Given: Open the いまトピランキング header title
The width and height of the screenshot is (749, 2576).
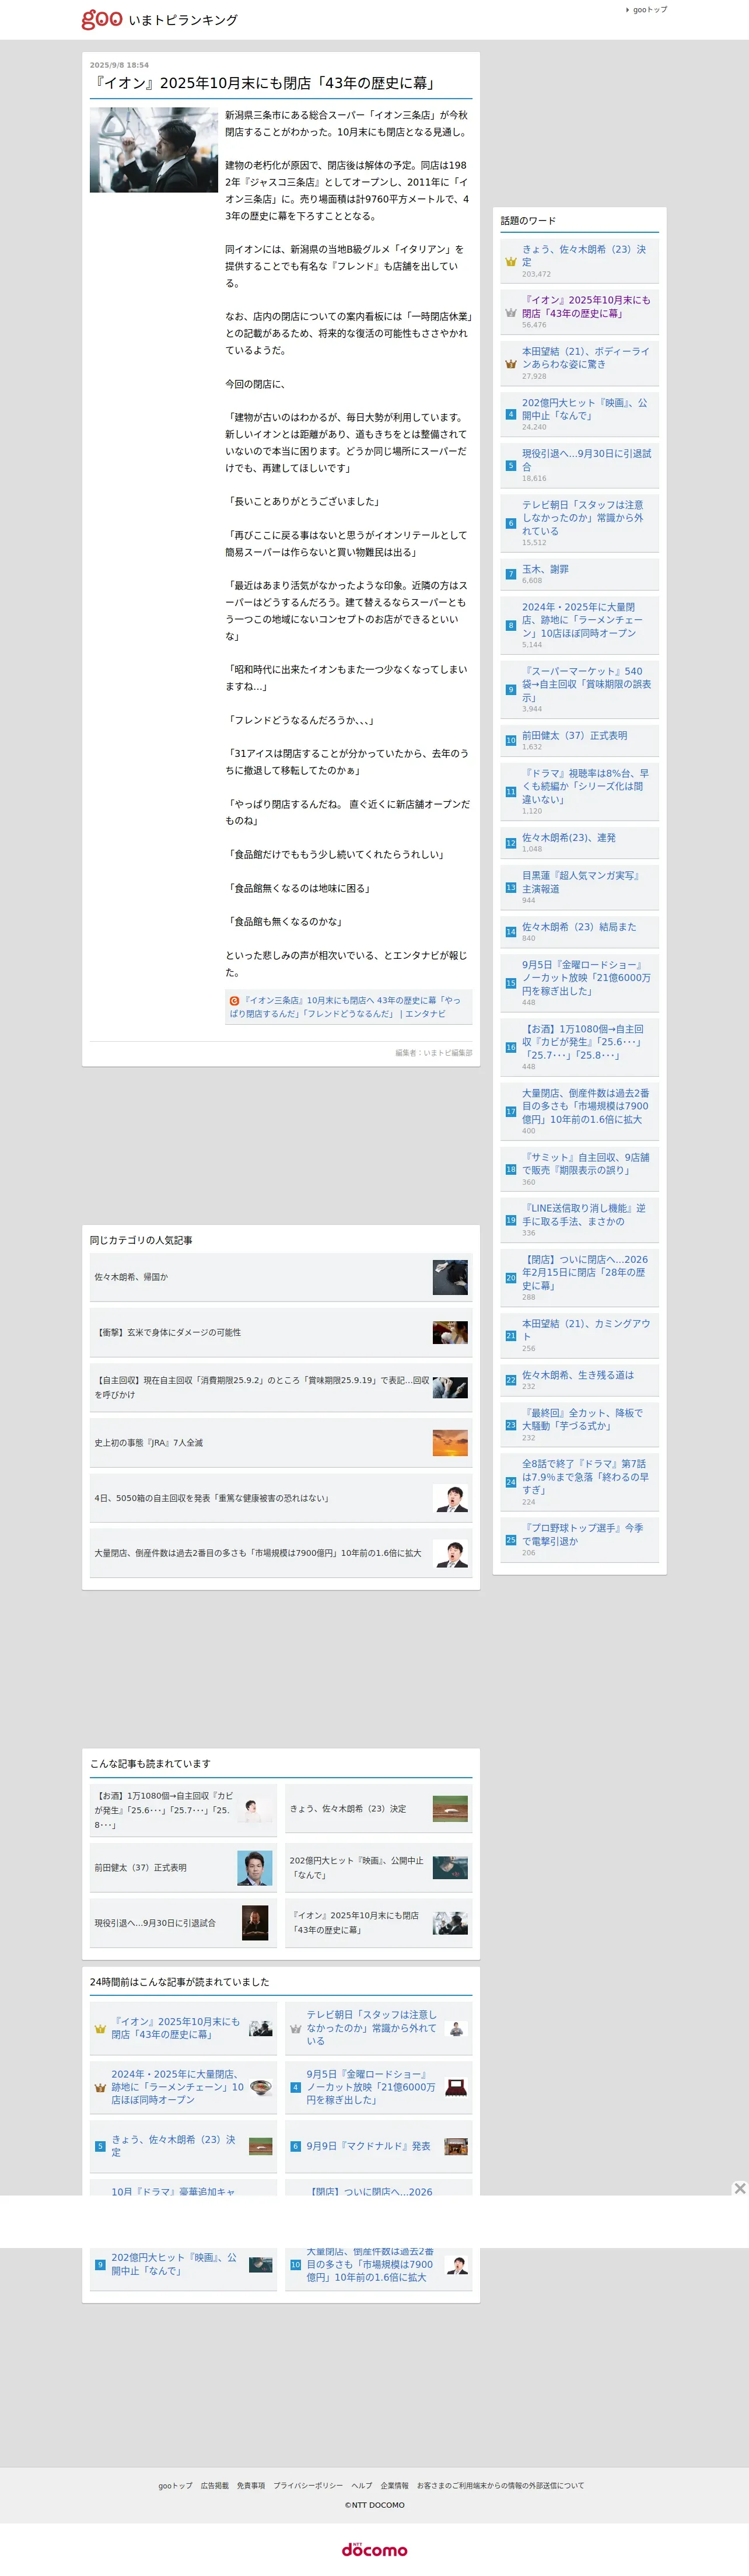Looking at the screenshot, I should 183,20.
